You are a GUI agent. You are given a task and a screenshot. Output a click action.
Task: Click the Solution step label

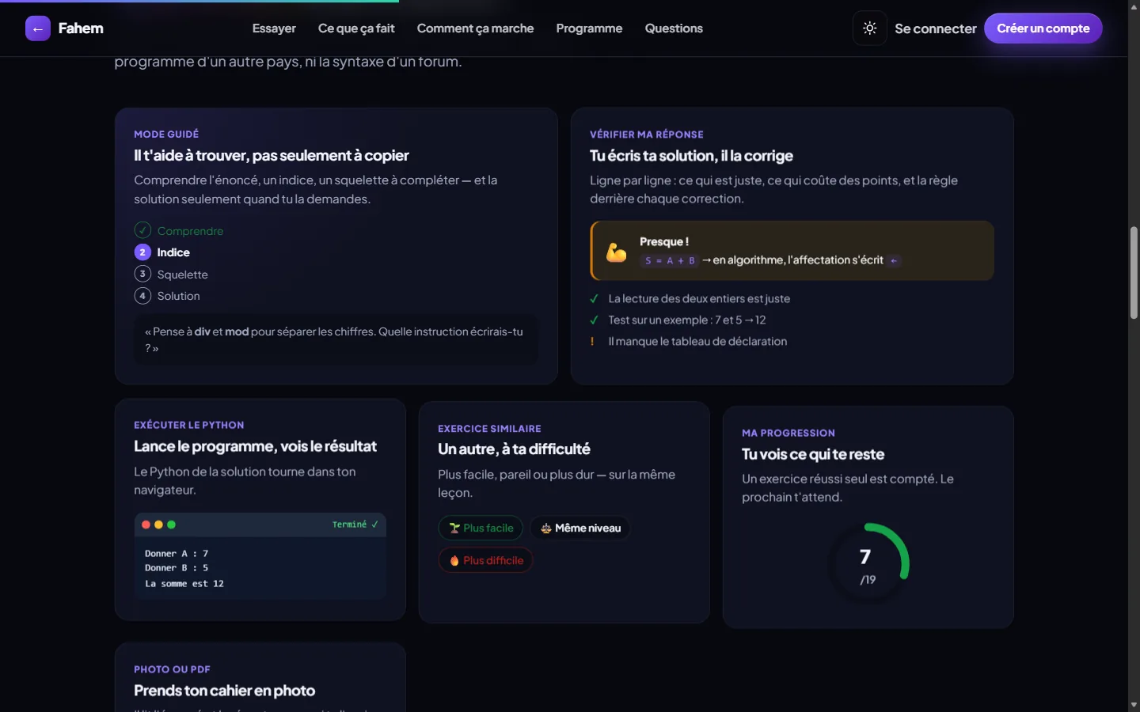[178, 296]
